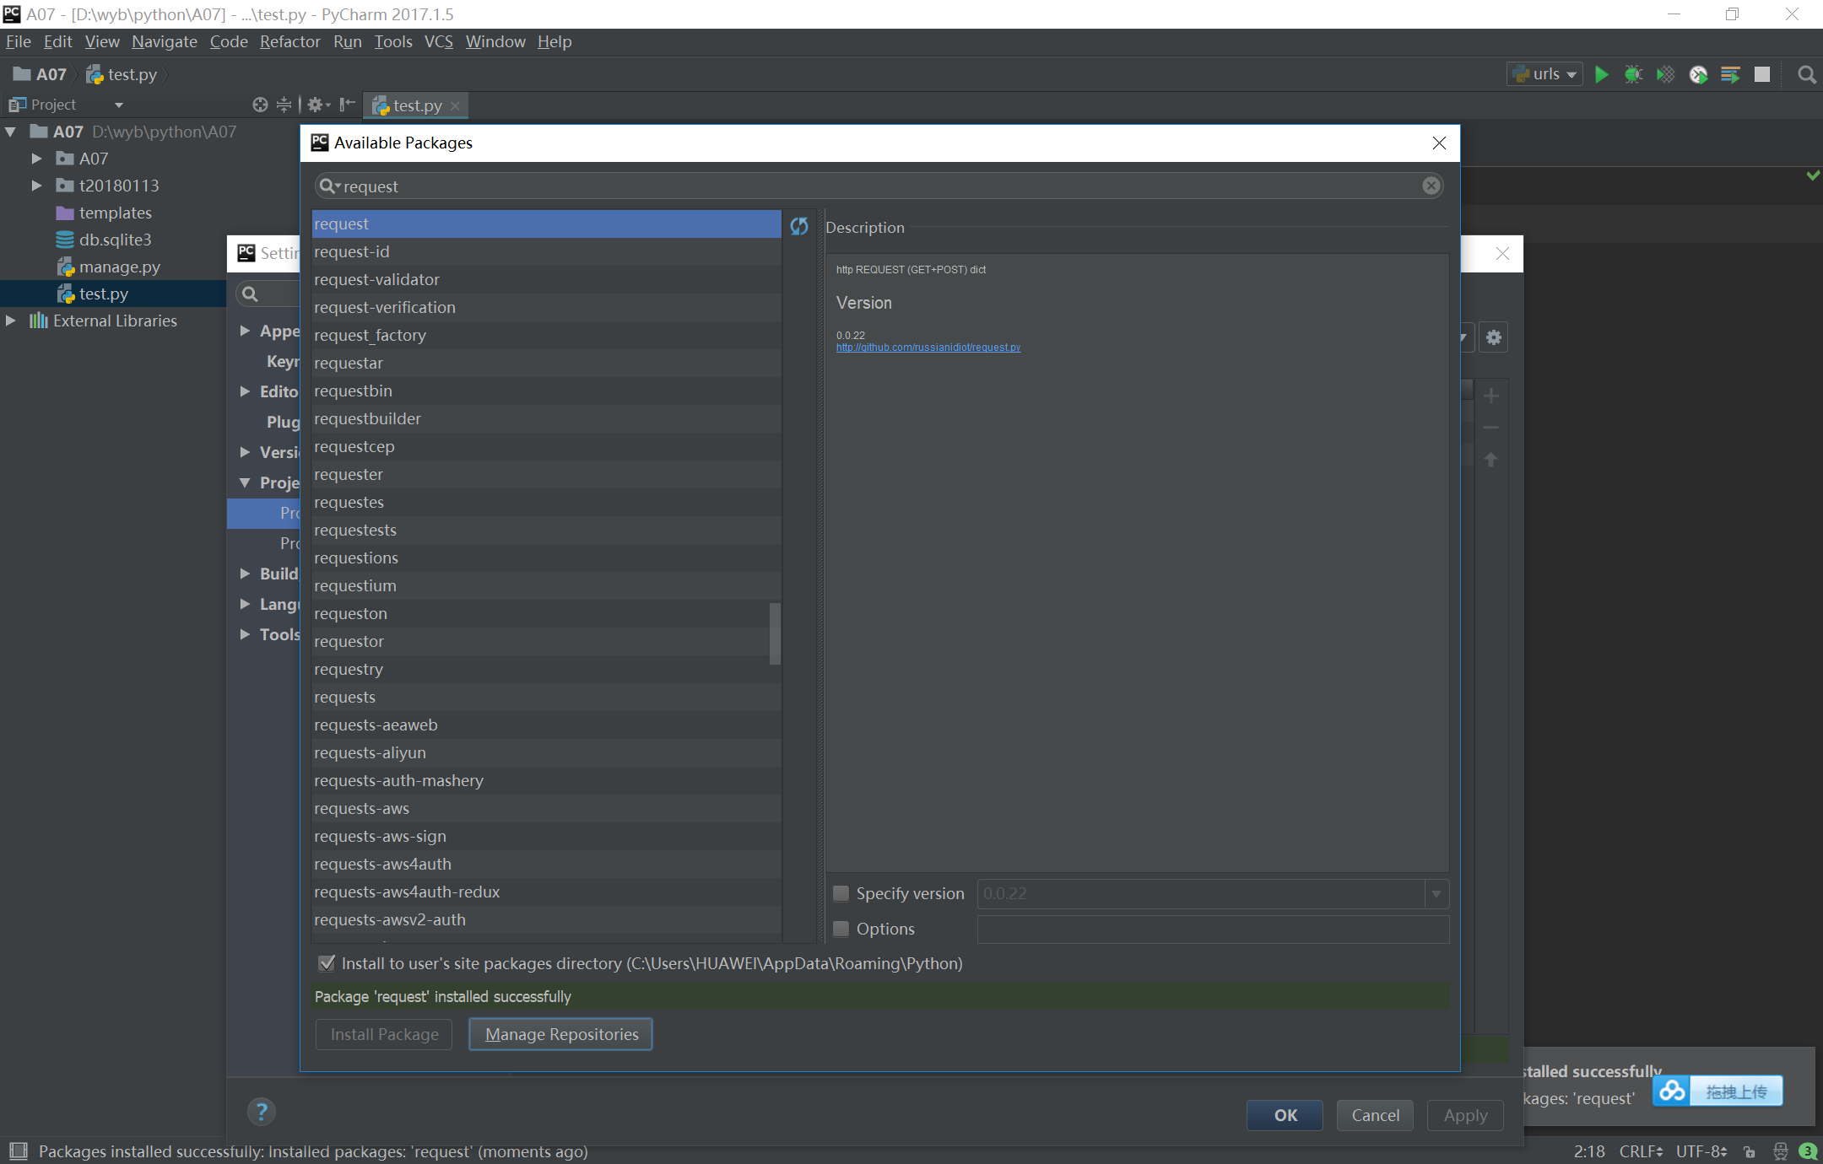Click the inspector hector status icon
Viewport: 1823px width, 1164px height.
1780,1151
